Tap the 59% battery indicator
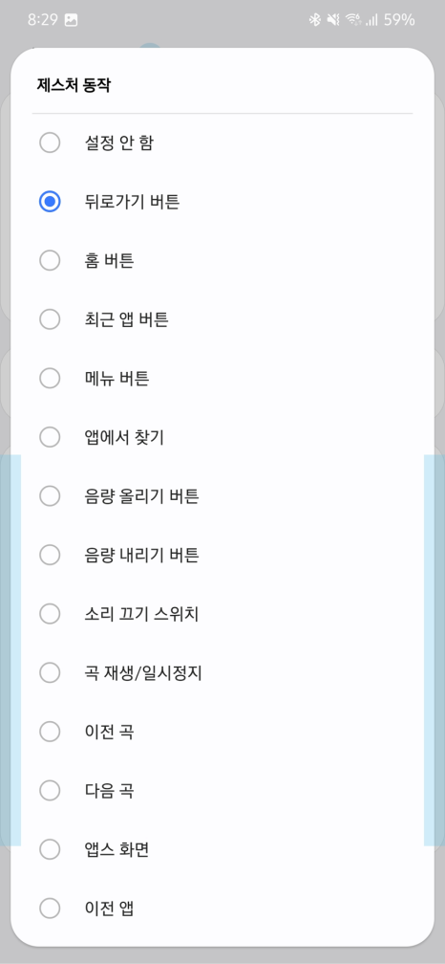This screenshot has height=964, width=445. [399, 20]
